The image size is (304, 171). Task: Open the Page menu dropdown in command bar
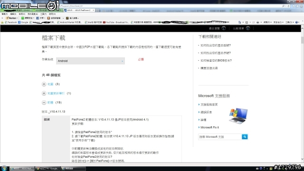click(x=267, y=22)
